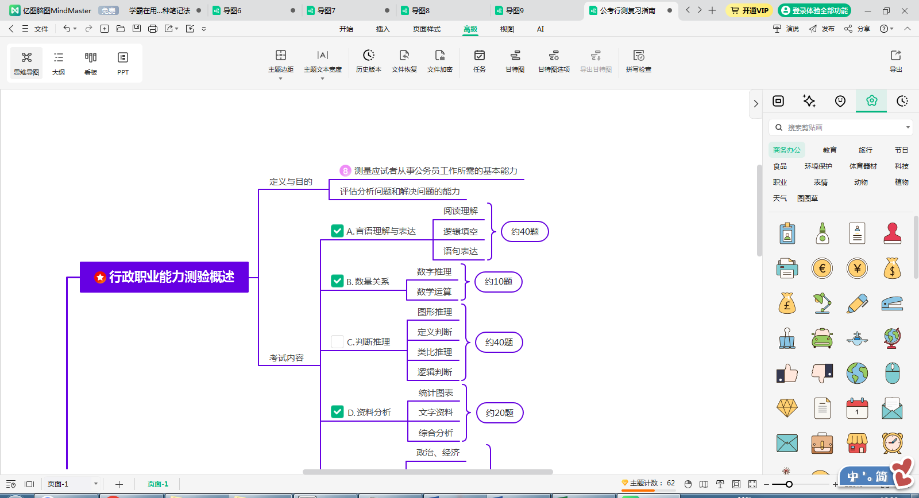Open the AI ribbon tab
This screenshot has height=498, width=919.
(540, 29)
